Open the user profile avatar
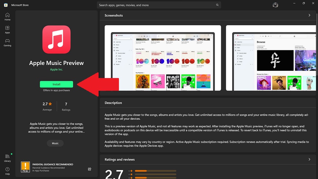318x179 pixels. point(275,5)
